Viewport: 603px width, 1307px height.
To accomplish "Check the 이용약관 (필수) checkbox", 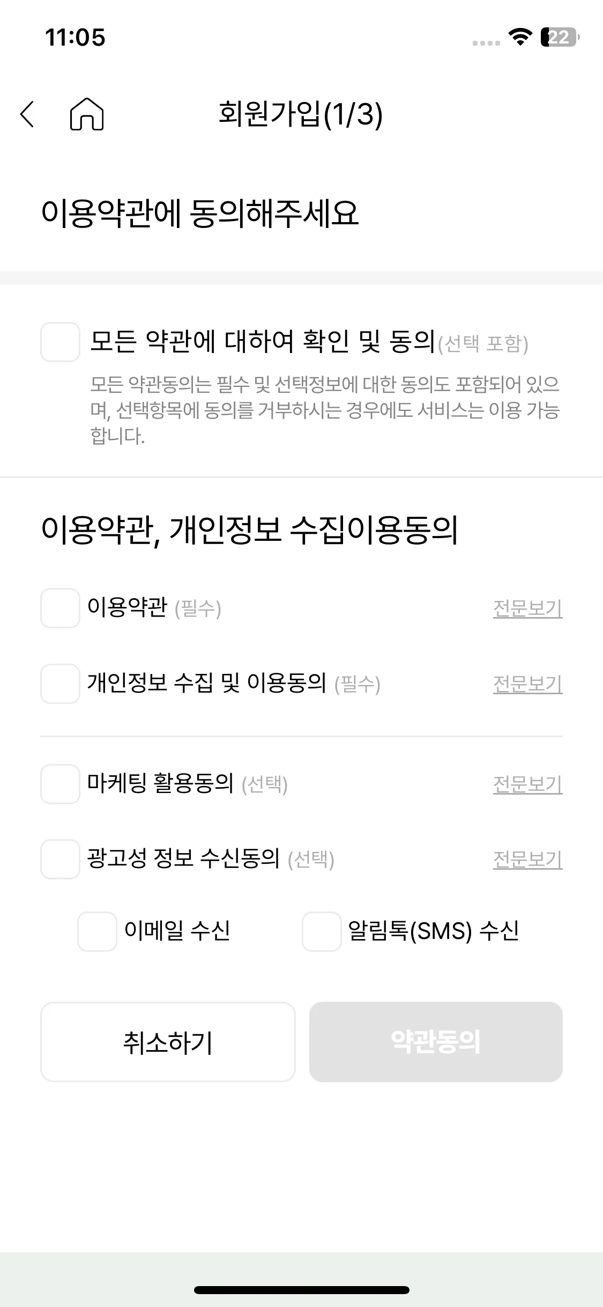I will pos(60,608).
